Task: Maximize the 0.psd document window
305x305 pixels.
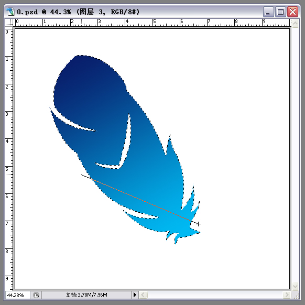Action: click(280, 12)
